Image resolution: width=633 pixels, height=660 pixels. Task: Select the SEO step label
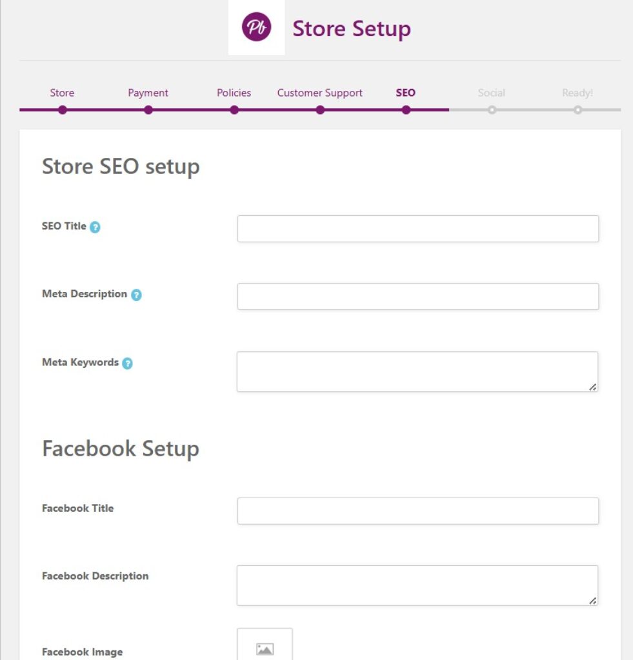405,93
